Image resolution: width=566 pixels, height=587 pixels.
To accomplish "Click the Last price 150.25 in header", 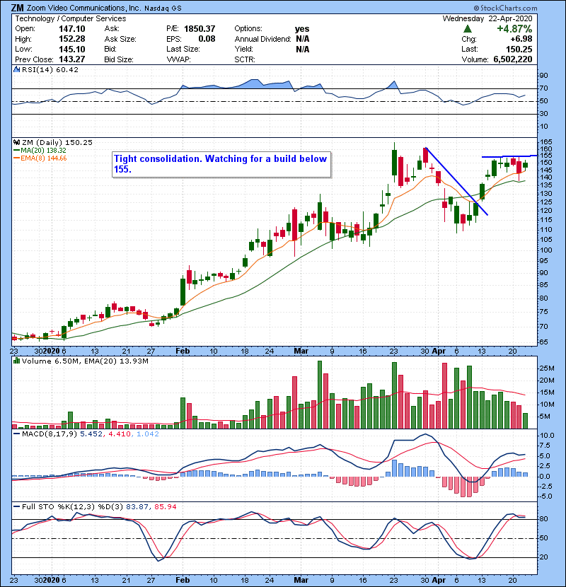I will tap(519, 49).
